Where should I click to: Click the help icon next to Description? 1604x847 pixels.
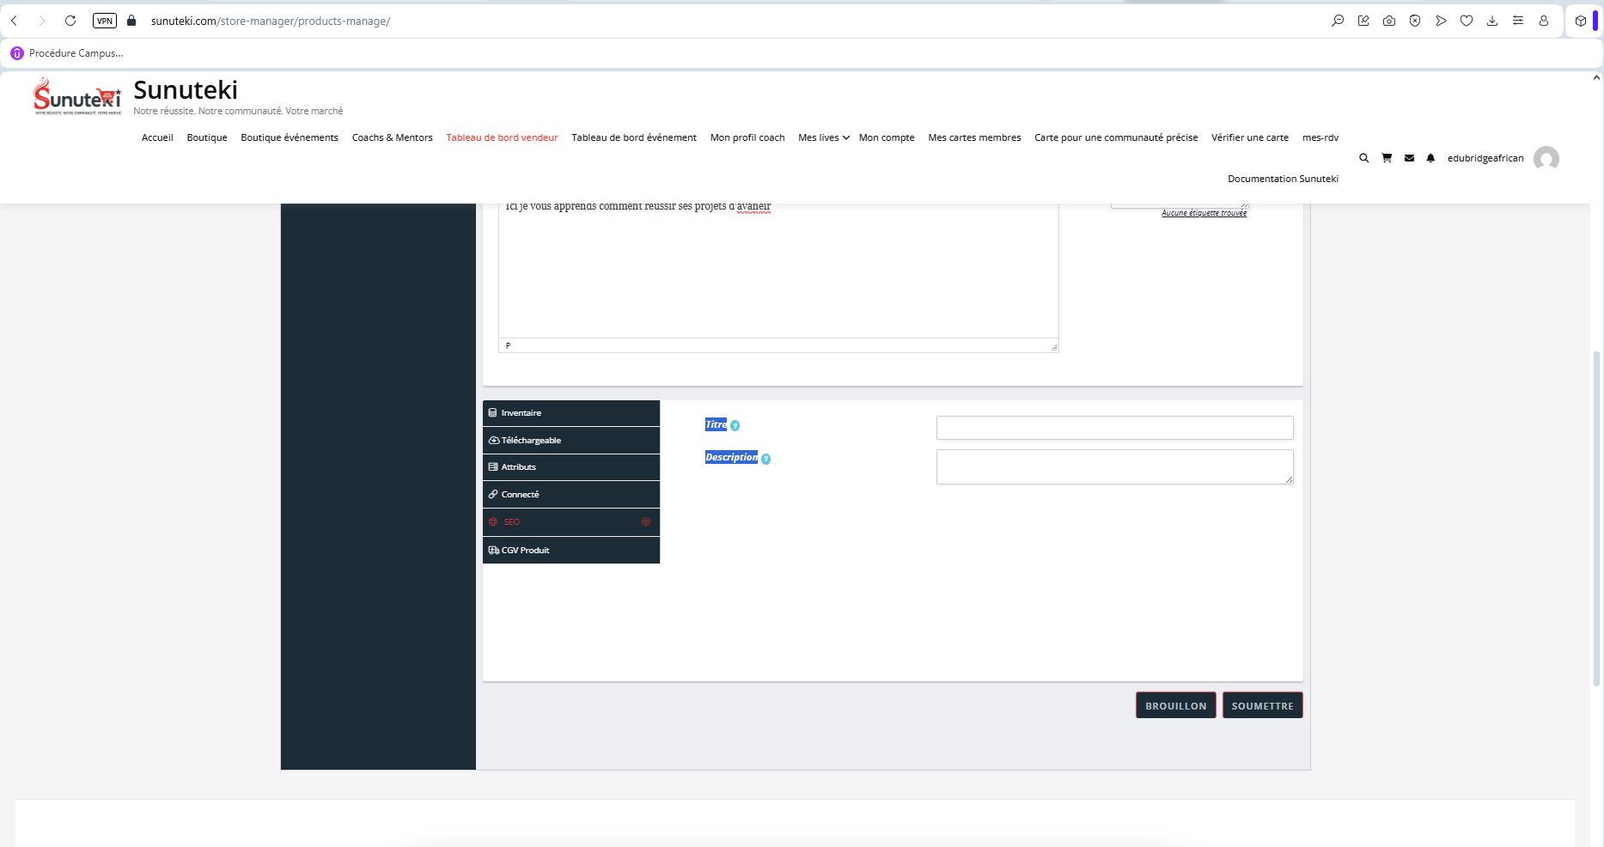[x=765, y=459]
